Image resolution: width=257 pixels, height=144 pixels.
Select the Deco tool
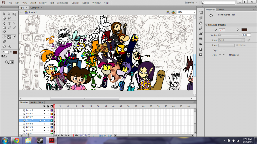[x=4, y=32]
